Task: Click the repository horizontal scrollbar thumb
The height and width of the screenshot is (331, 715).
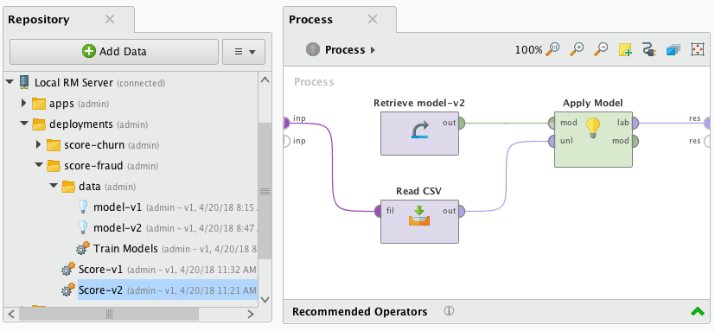Action: tap(109, 314)
